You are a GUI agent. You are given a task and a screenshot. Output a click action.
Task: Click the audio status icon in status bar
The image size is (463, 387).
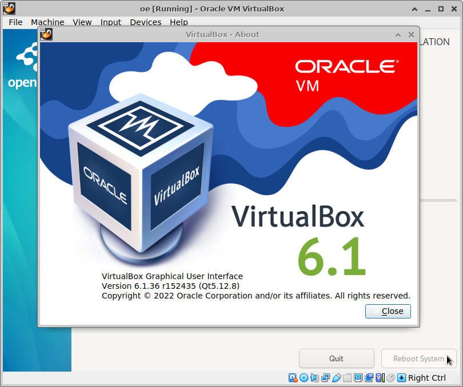[315, 378]
